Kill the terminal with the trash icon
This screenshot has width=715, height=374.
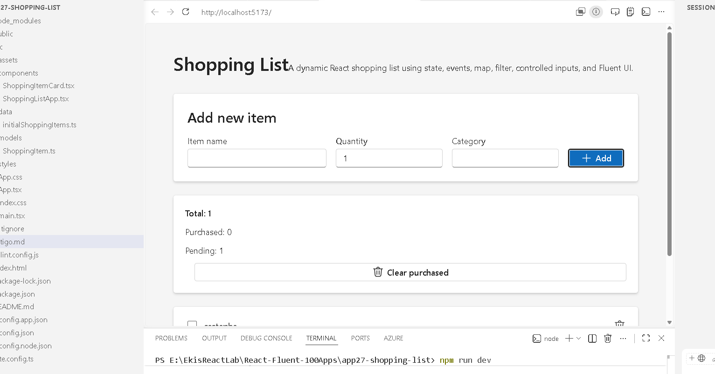608,339
